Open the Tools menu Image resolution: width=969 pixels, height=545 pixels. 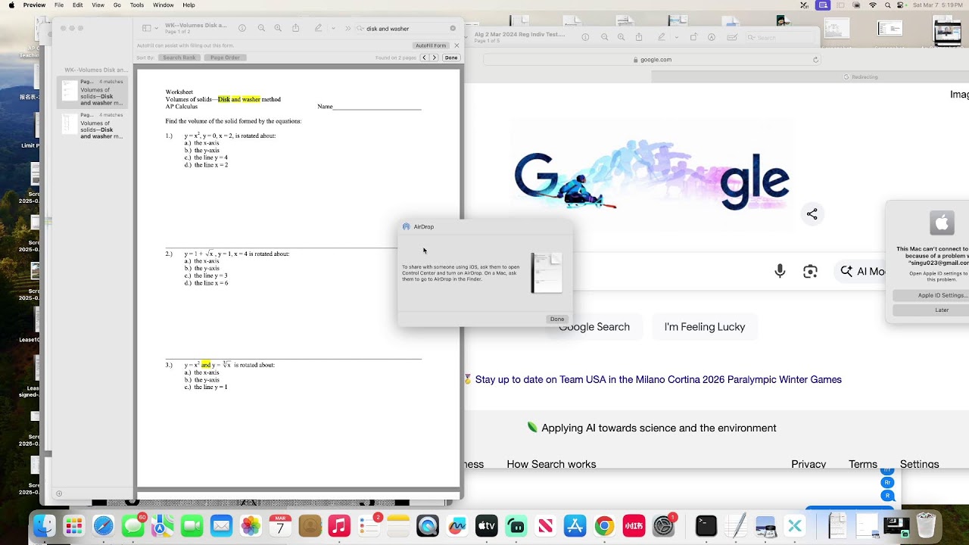click(x=137, y=5)
